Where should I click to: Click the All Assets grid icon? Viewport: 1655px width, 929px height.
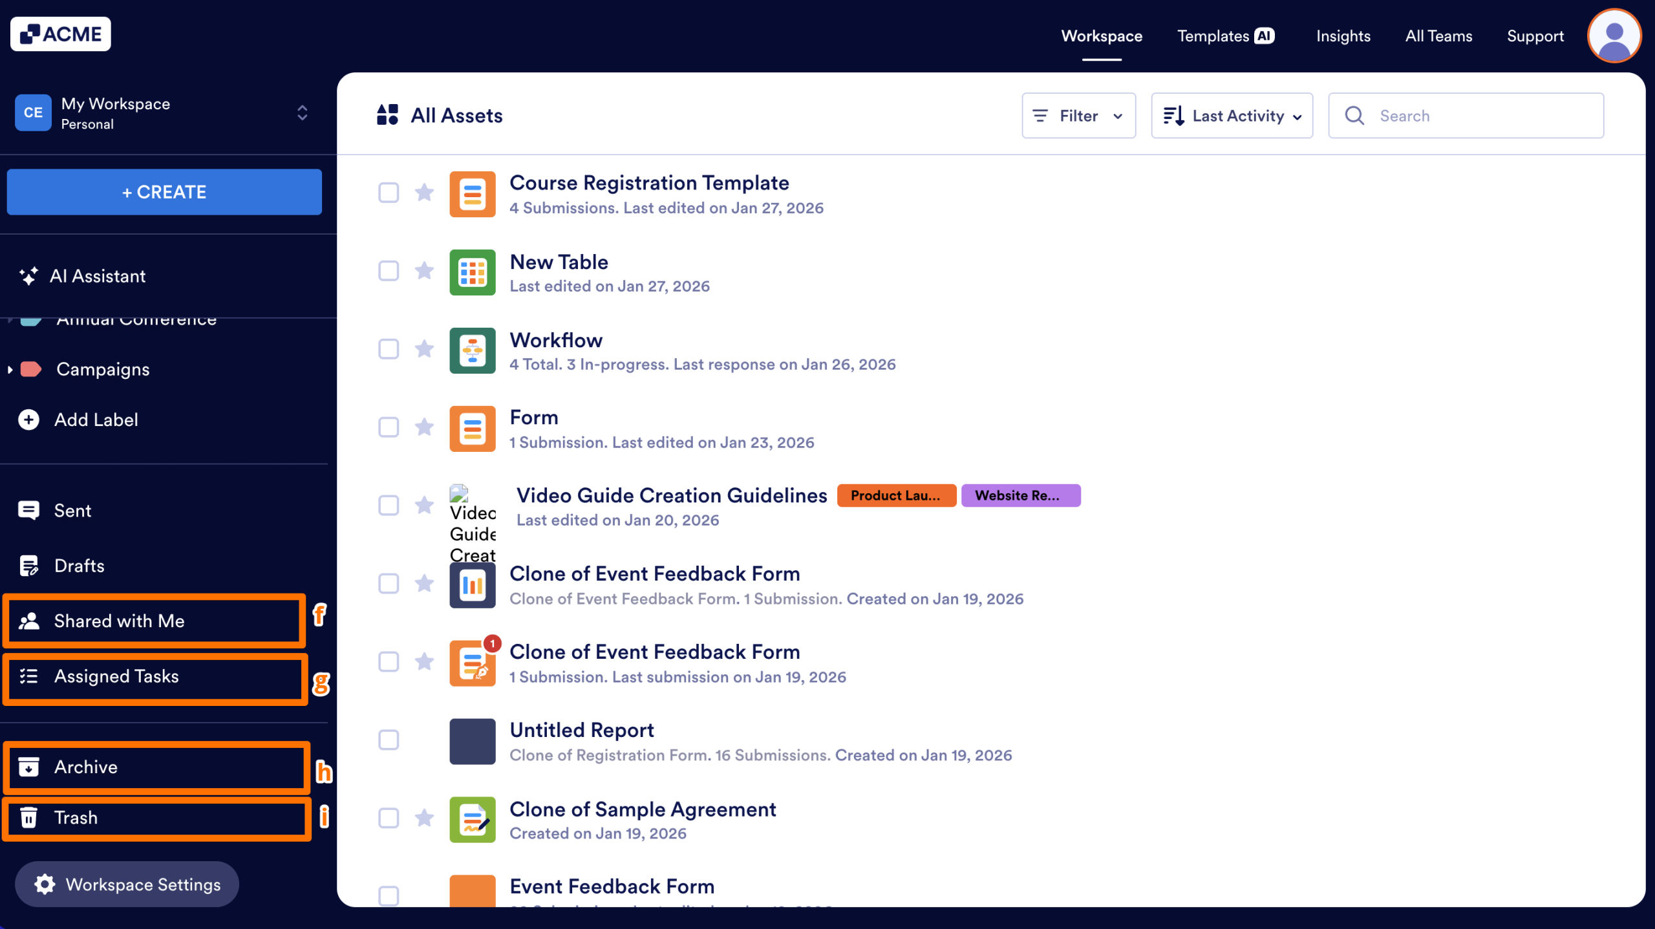pos(387,115)
